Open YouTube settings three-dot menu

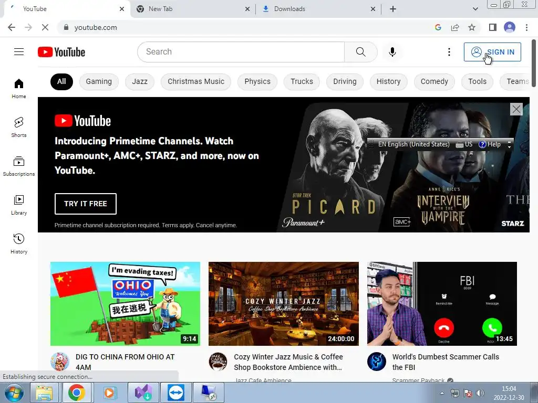(x=449, y=52)
